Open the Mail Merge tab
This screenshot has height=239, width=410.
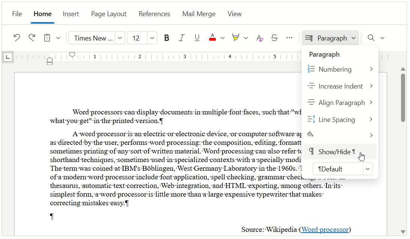click(199, 14)
